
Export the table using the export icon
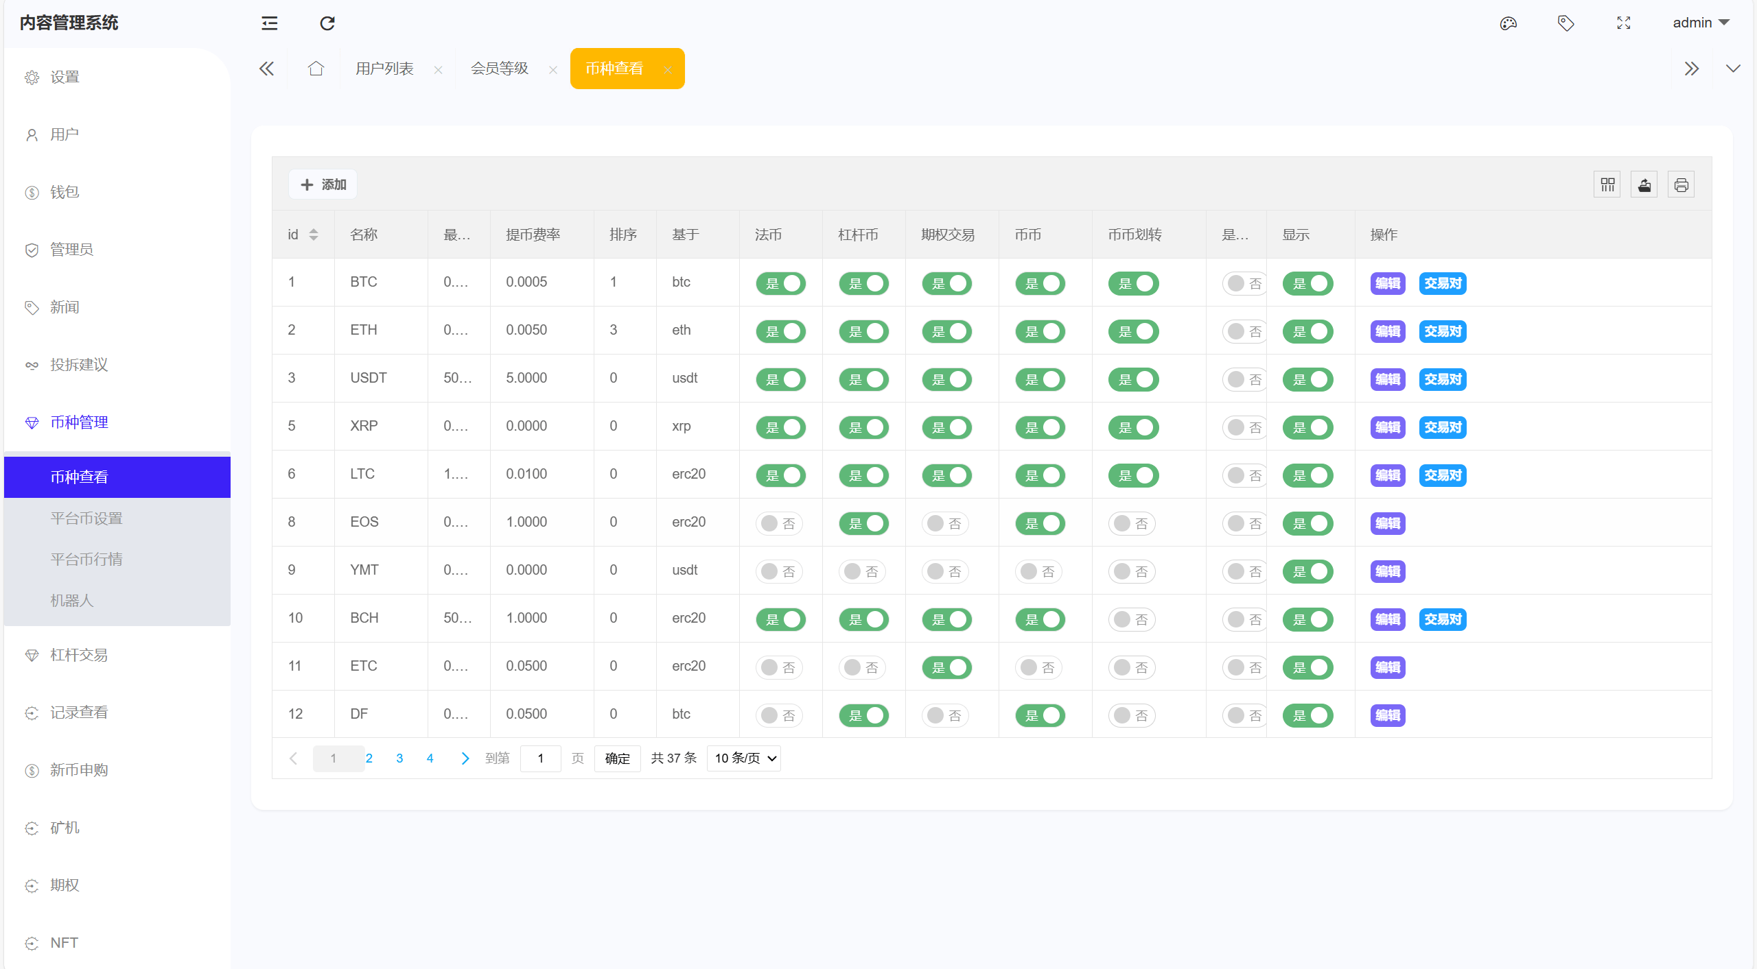pos(1644,184)
